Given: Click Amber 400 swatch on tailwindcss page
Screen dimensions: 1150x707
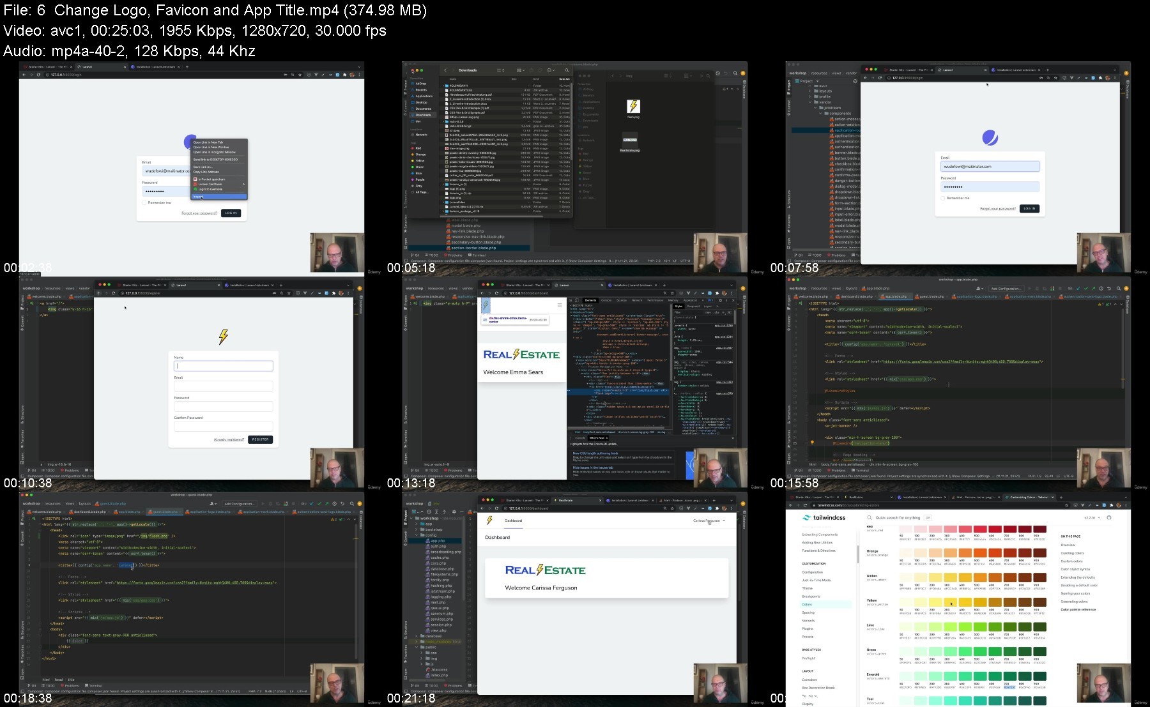Looking at the screenshot, I should click(966, 577).
